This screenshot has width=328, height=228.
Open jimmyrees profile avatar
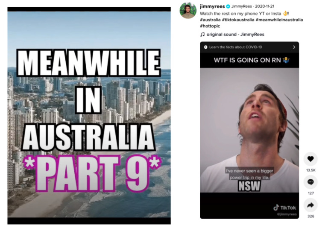click(x=188, y=10)
